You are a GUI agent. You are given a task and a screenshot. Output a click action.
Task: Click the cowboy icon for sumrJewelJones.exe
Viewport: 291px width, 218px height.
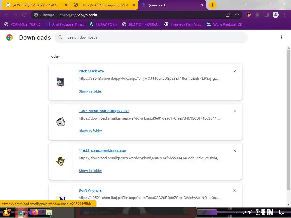tap(60, 162)
